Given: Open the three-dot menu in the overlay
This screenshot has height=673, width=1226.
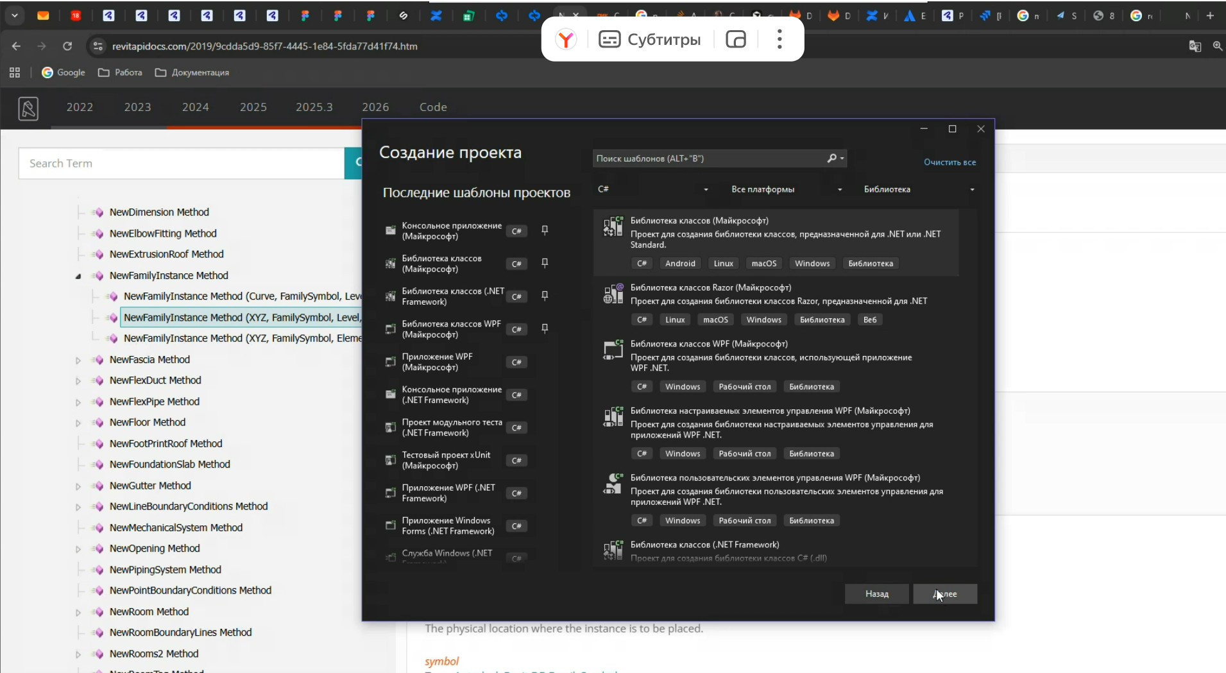Looking at the screenshot, I should [779, 40].
